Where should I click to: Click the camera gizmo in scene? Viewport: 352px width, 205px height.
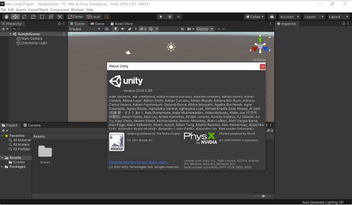128,52
